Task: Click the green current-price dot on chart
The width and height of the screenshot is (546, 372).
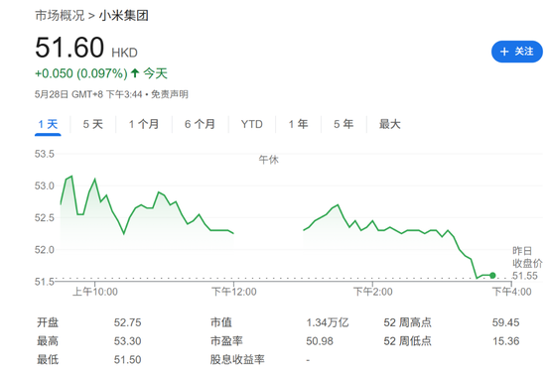Action: tap(492, 275)
